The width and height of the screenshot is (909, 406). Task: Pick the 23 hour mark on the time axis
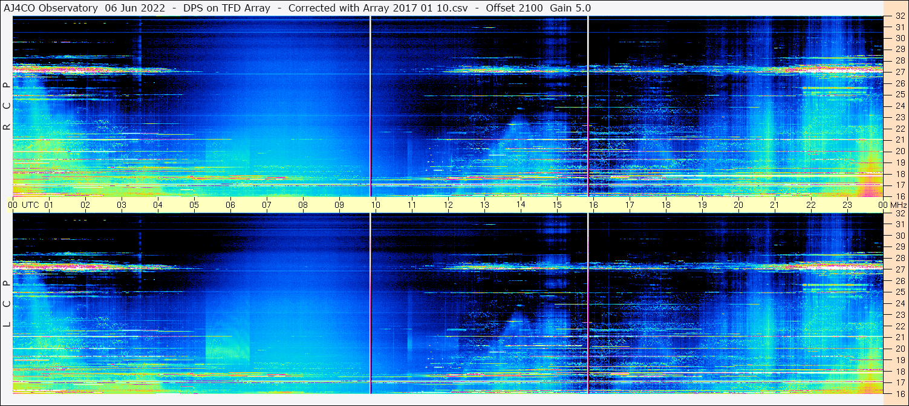pos(847,205)
